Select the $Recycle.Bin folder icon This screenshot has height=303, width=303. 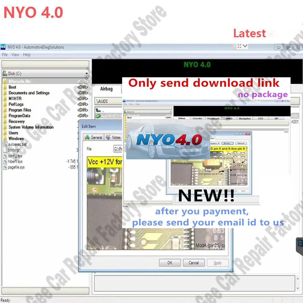[x=5, y=81]
